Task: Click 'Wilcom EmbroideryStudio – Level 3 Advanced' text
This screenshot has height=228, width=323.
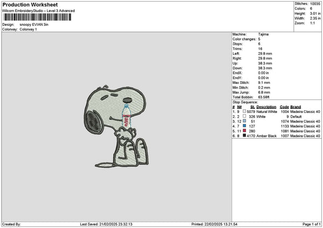Action: pyautogui.click(x=39, y=11)
